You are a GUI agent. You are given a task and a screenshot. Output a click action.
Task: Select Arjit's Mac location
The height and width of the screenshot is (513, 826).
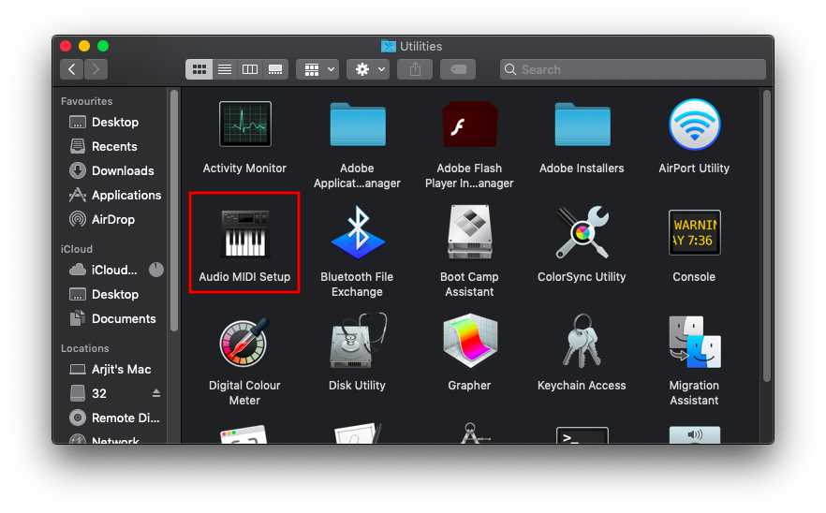click(121, 369)
